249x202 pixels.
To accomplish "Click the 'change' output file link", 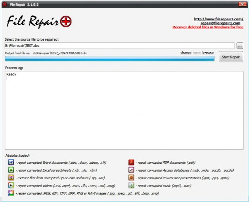I will pos(186,53).
